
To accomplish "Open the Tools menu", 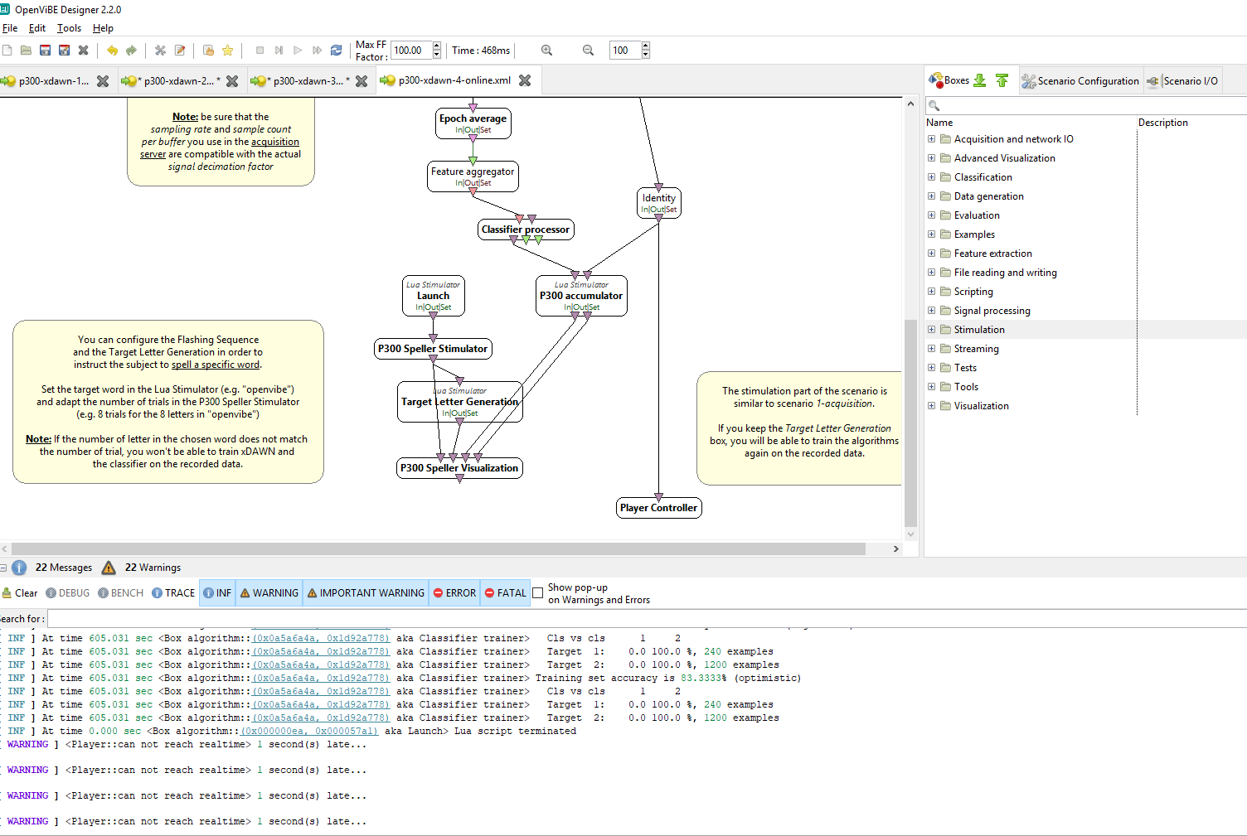I will coord(70,28).
